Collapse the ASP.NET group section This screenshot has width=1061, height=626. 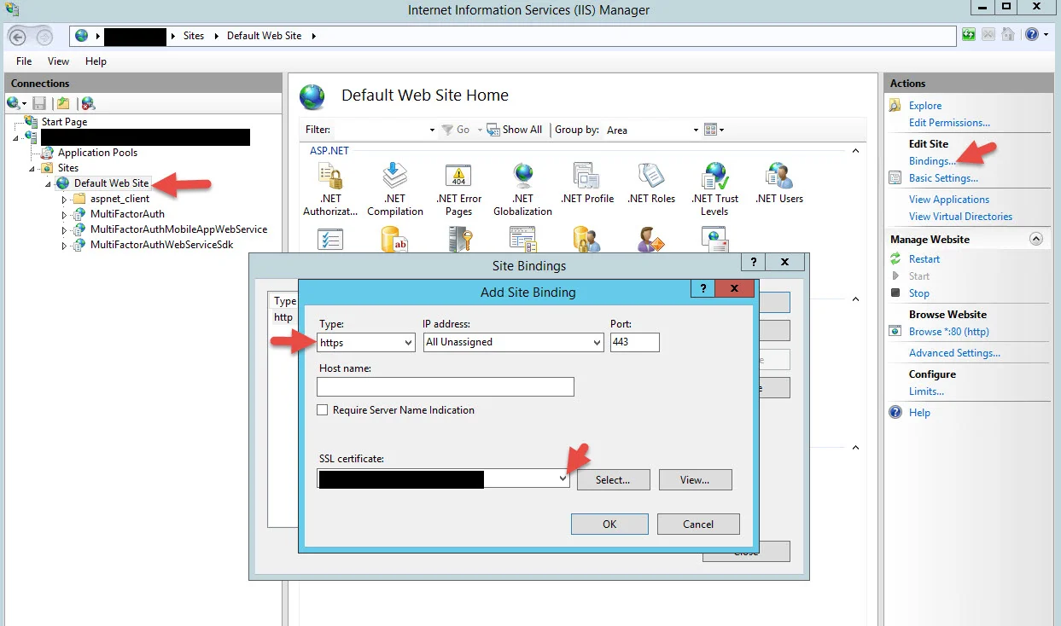(x=855, y=151)
